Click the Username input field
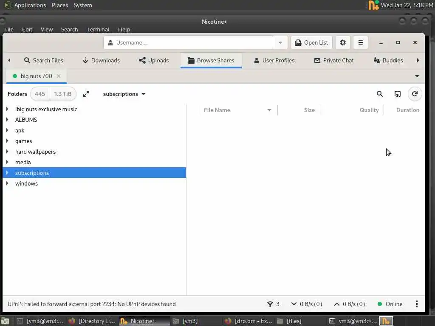The height and width of the screenshot is (326, 435). tap(188, 43)
